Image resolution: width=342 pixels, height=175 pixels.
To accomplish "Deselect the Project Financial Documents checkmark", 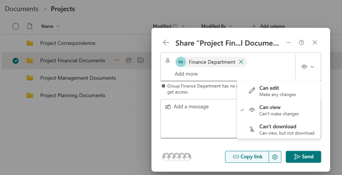I will [x=15, y=61].
